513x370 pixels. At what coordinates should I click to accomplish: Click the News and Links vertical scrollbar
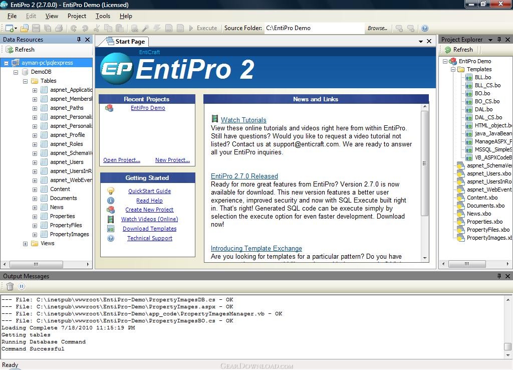[x=425, y=182]
